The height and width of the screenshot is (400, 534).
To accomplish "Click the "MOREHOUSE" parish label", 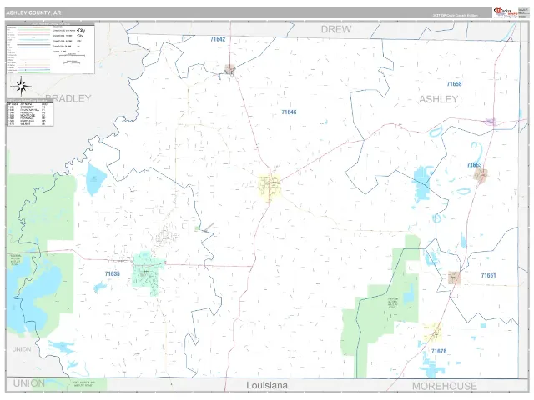I will (444, 386).
